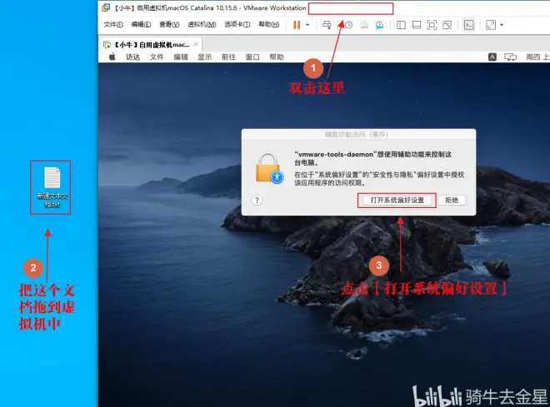Open the macOS 前往 menu
The width and height of the screenshot is (550, 407).
pyautogui.click(x=228, y=57)
